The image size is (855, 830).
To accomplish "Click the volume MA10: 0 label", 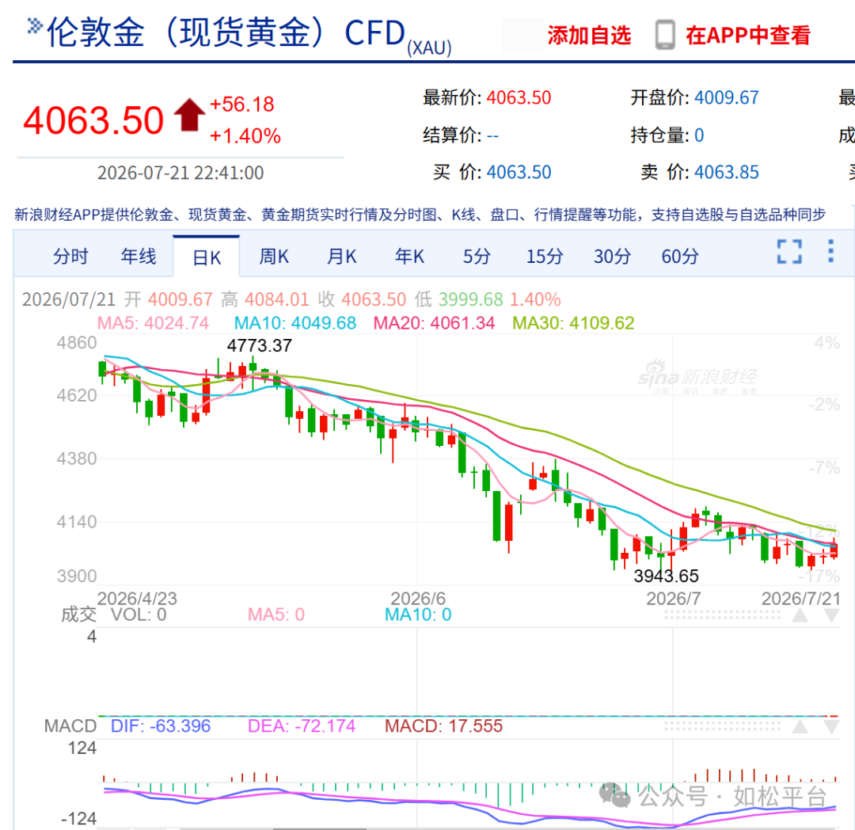I will [x=418, y=615].
